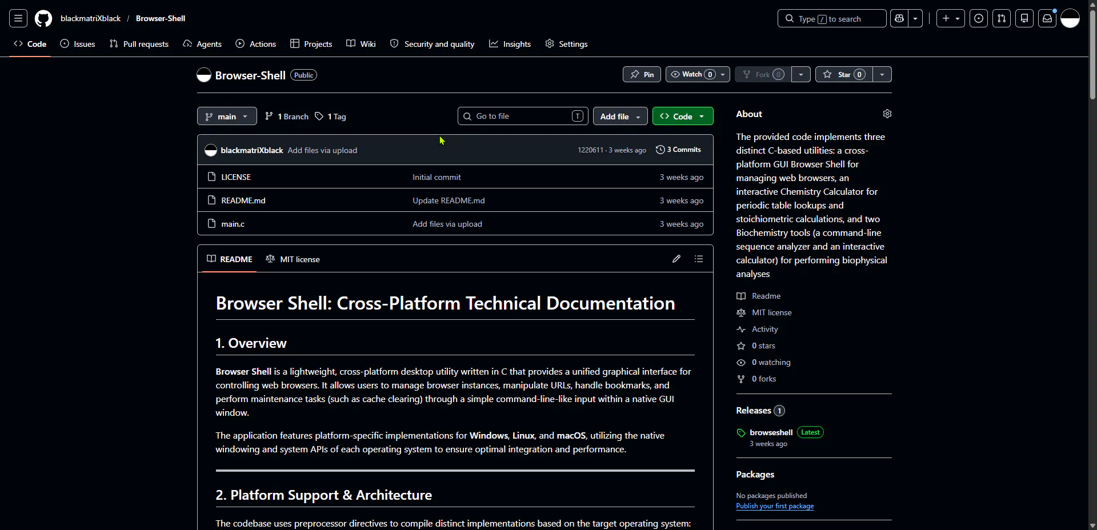Pin the Browser-Shell repository
1097x530 pixels.
[x=642, y=74]
